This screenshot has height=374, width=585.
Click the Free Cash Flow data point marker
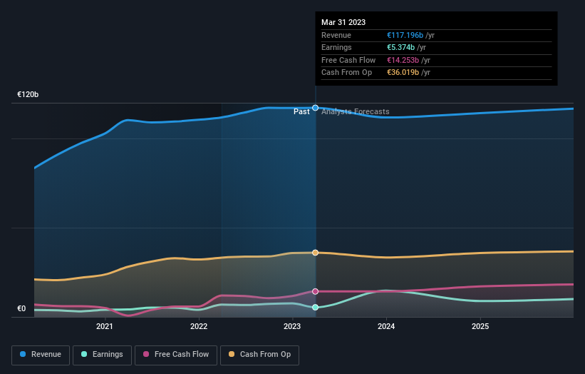tap(315, 291)
